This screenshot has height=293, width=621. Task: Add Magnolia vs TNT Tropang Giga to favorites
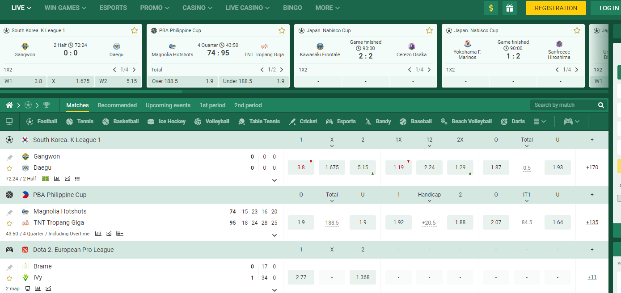pyautogui.click(x=9, y=223)
